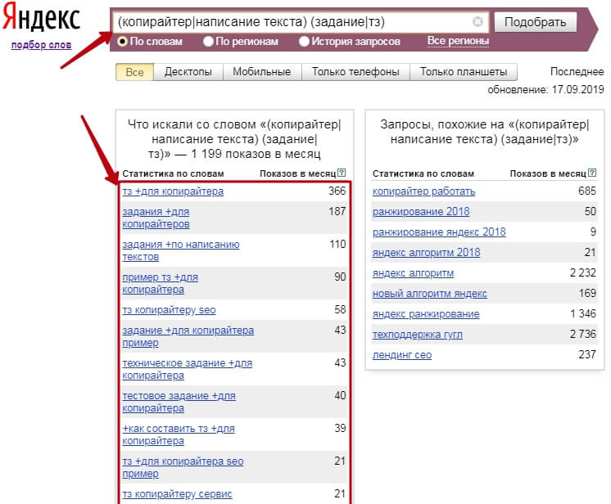Open the яндекс алгоритм 2018 query
Screen dimensions: 611x504
point(426,253)
